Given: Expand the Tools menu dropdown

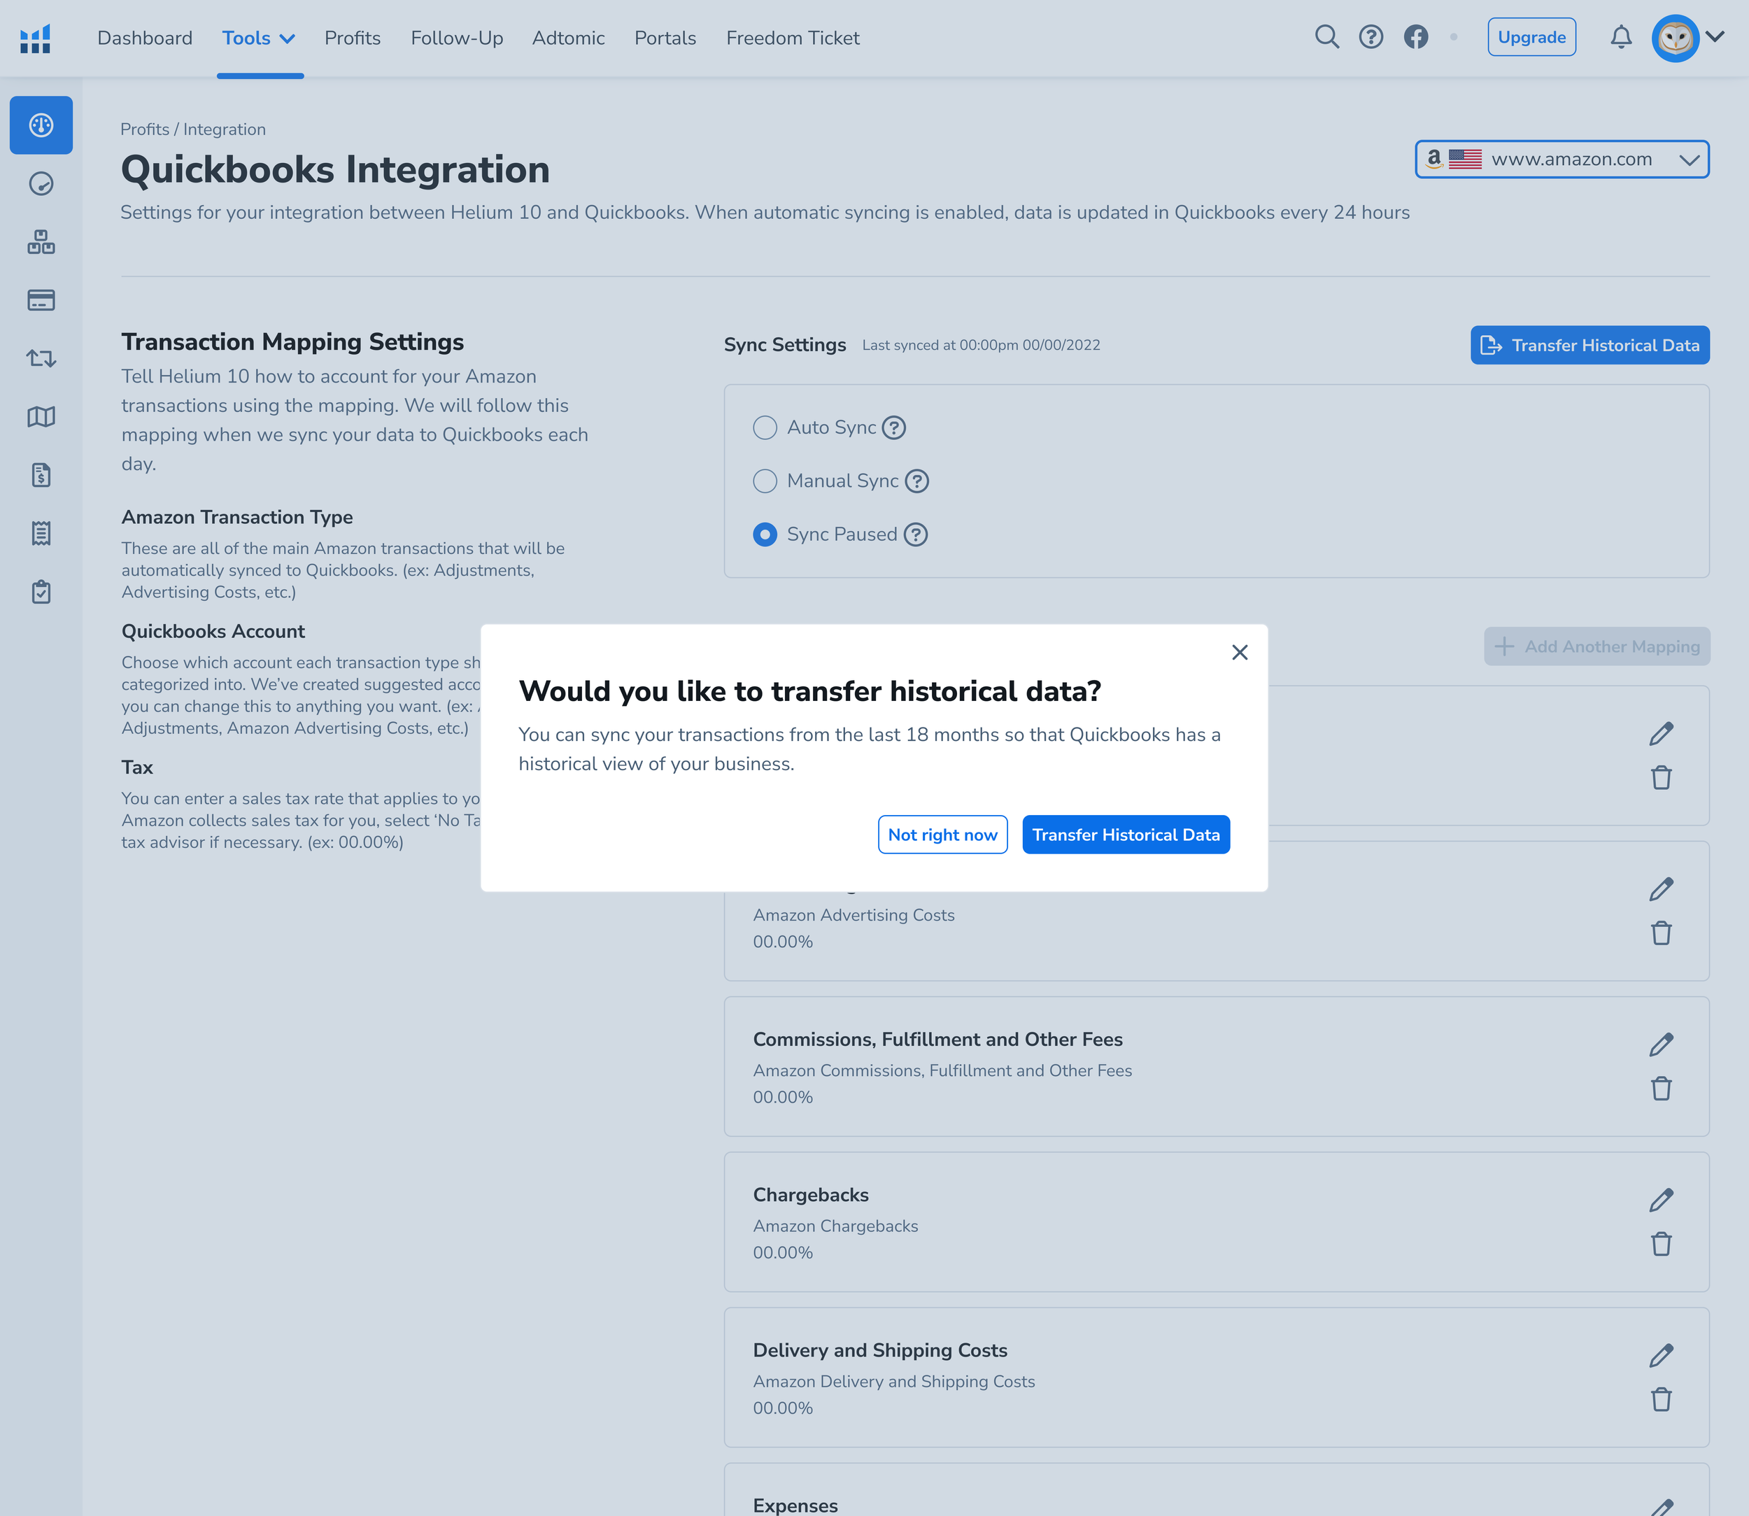Looking at the screenshot, I should coord(258,38).
